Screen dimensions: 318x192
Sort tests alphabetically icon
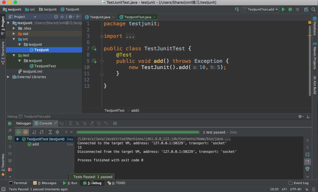34,132
